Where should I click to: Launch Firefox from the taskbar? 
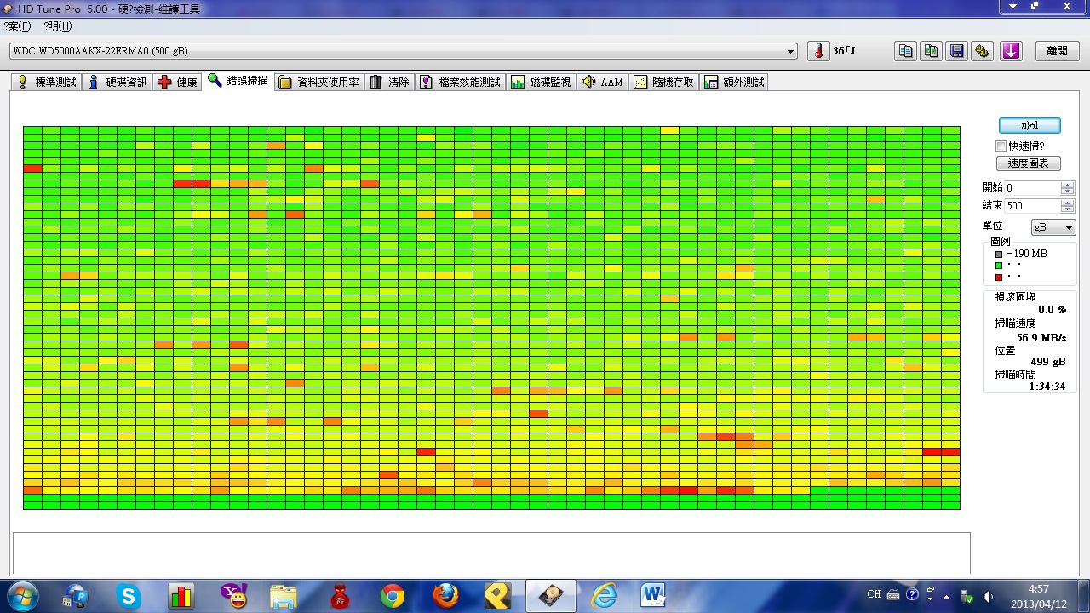click(445, 596)
